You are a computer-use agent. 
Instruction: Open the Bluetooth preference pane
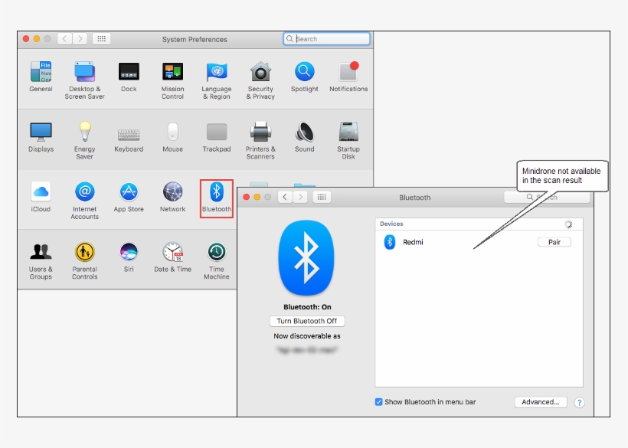coord(216,191)
